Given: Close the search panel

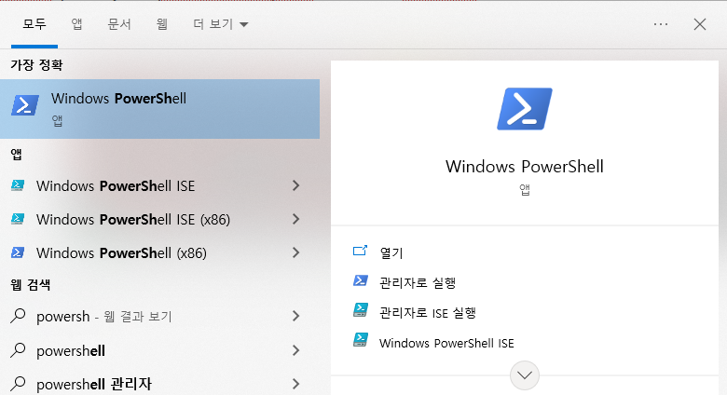Looking at the screenshot, I should click(x=700, y=24).
